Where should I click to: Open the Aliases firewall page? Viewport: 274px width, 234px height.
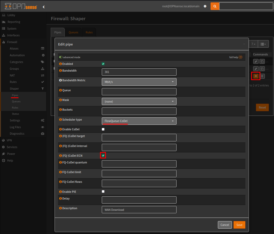click(14, 48)
